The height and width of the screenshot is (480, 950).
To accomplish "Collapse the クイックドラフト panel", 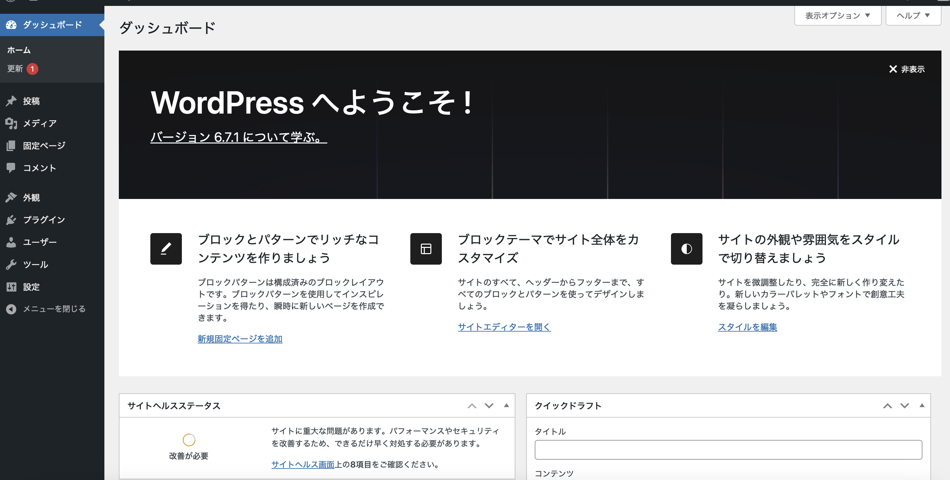I will click(922, 406).
